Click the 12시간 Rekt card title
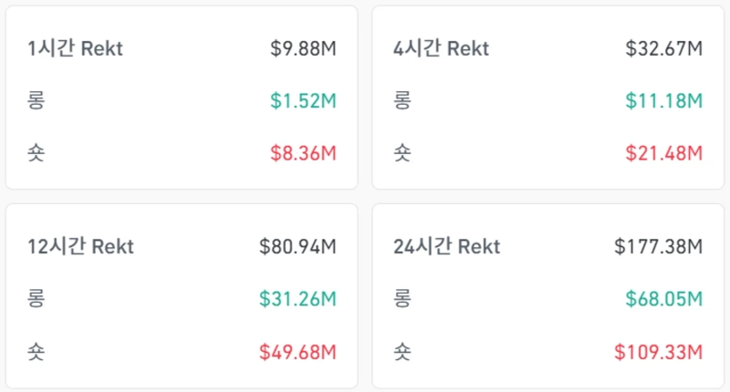The height and width of the screenshot is (392, 730). tap(80, 246)
